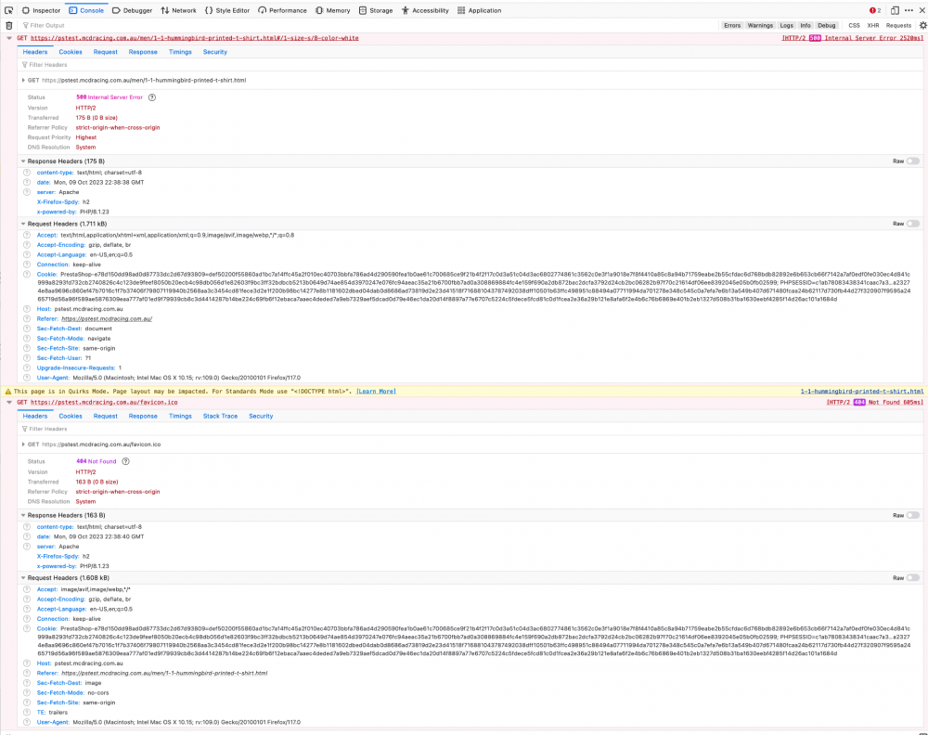This screenshot has height=735, width=928.
Task: Open the Accessibility panel
Action: click(425, 10)
